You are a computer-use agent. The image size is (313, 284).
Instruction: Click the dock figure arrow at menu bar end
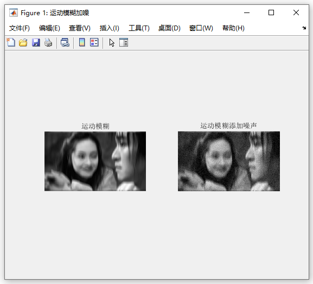point(304,28)
